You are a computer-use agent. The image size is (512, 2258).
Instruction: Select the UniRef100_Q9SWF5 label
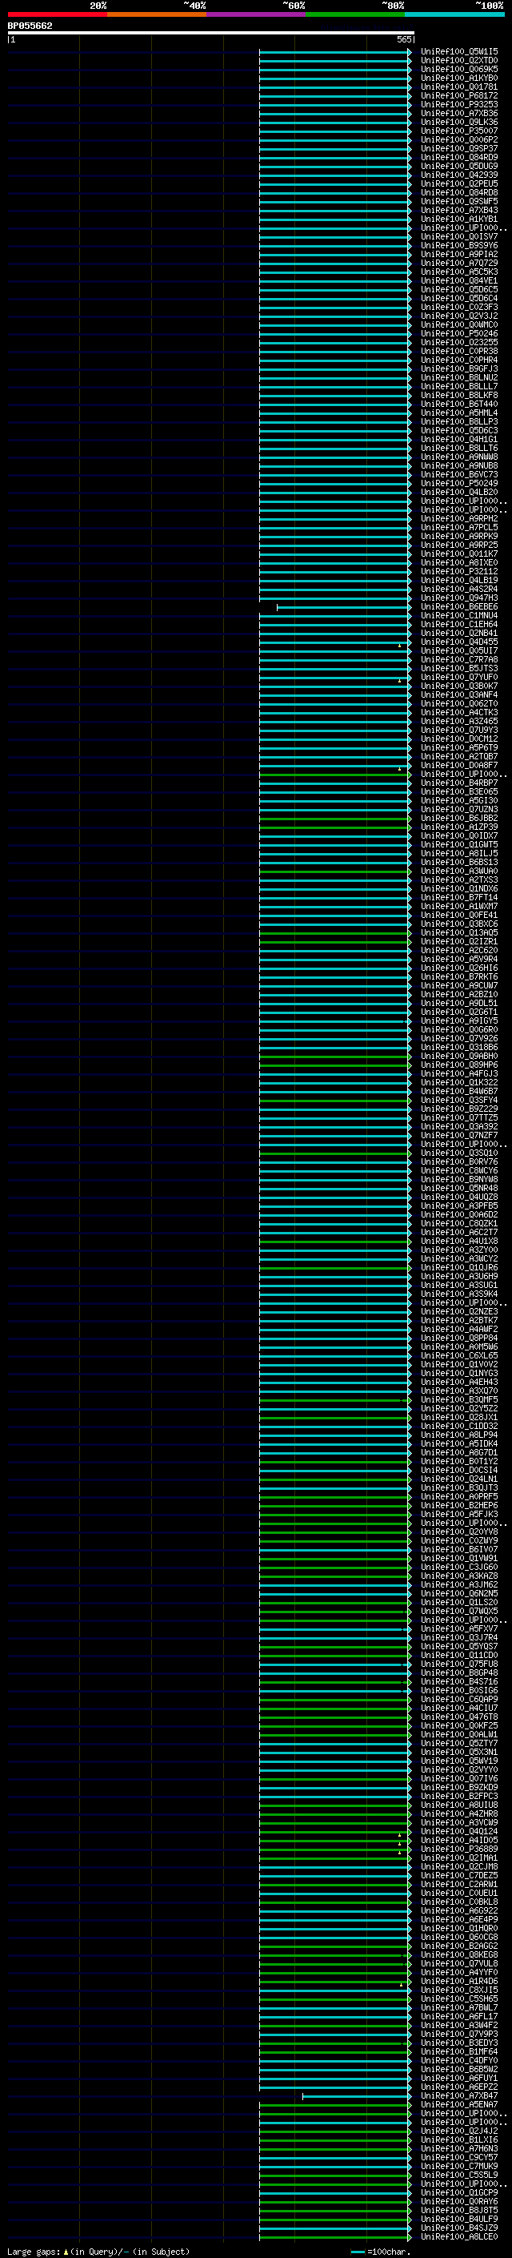[459, 202]
